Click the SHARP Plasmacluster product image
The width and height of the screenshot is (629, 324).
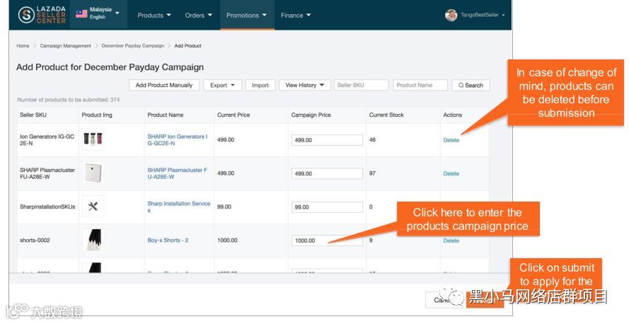tap(93, 173)
